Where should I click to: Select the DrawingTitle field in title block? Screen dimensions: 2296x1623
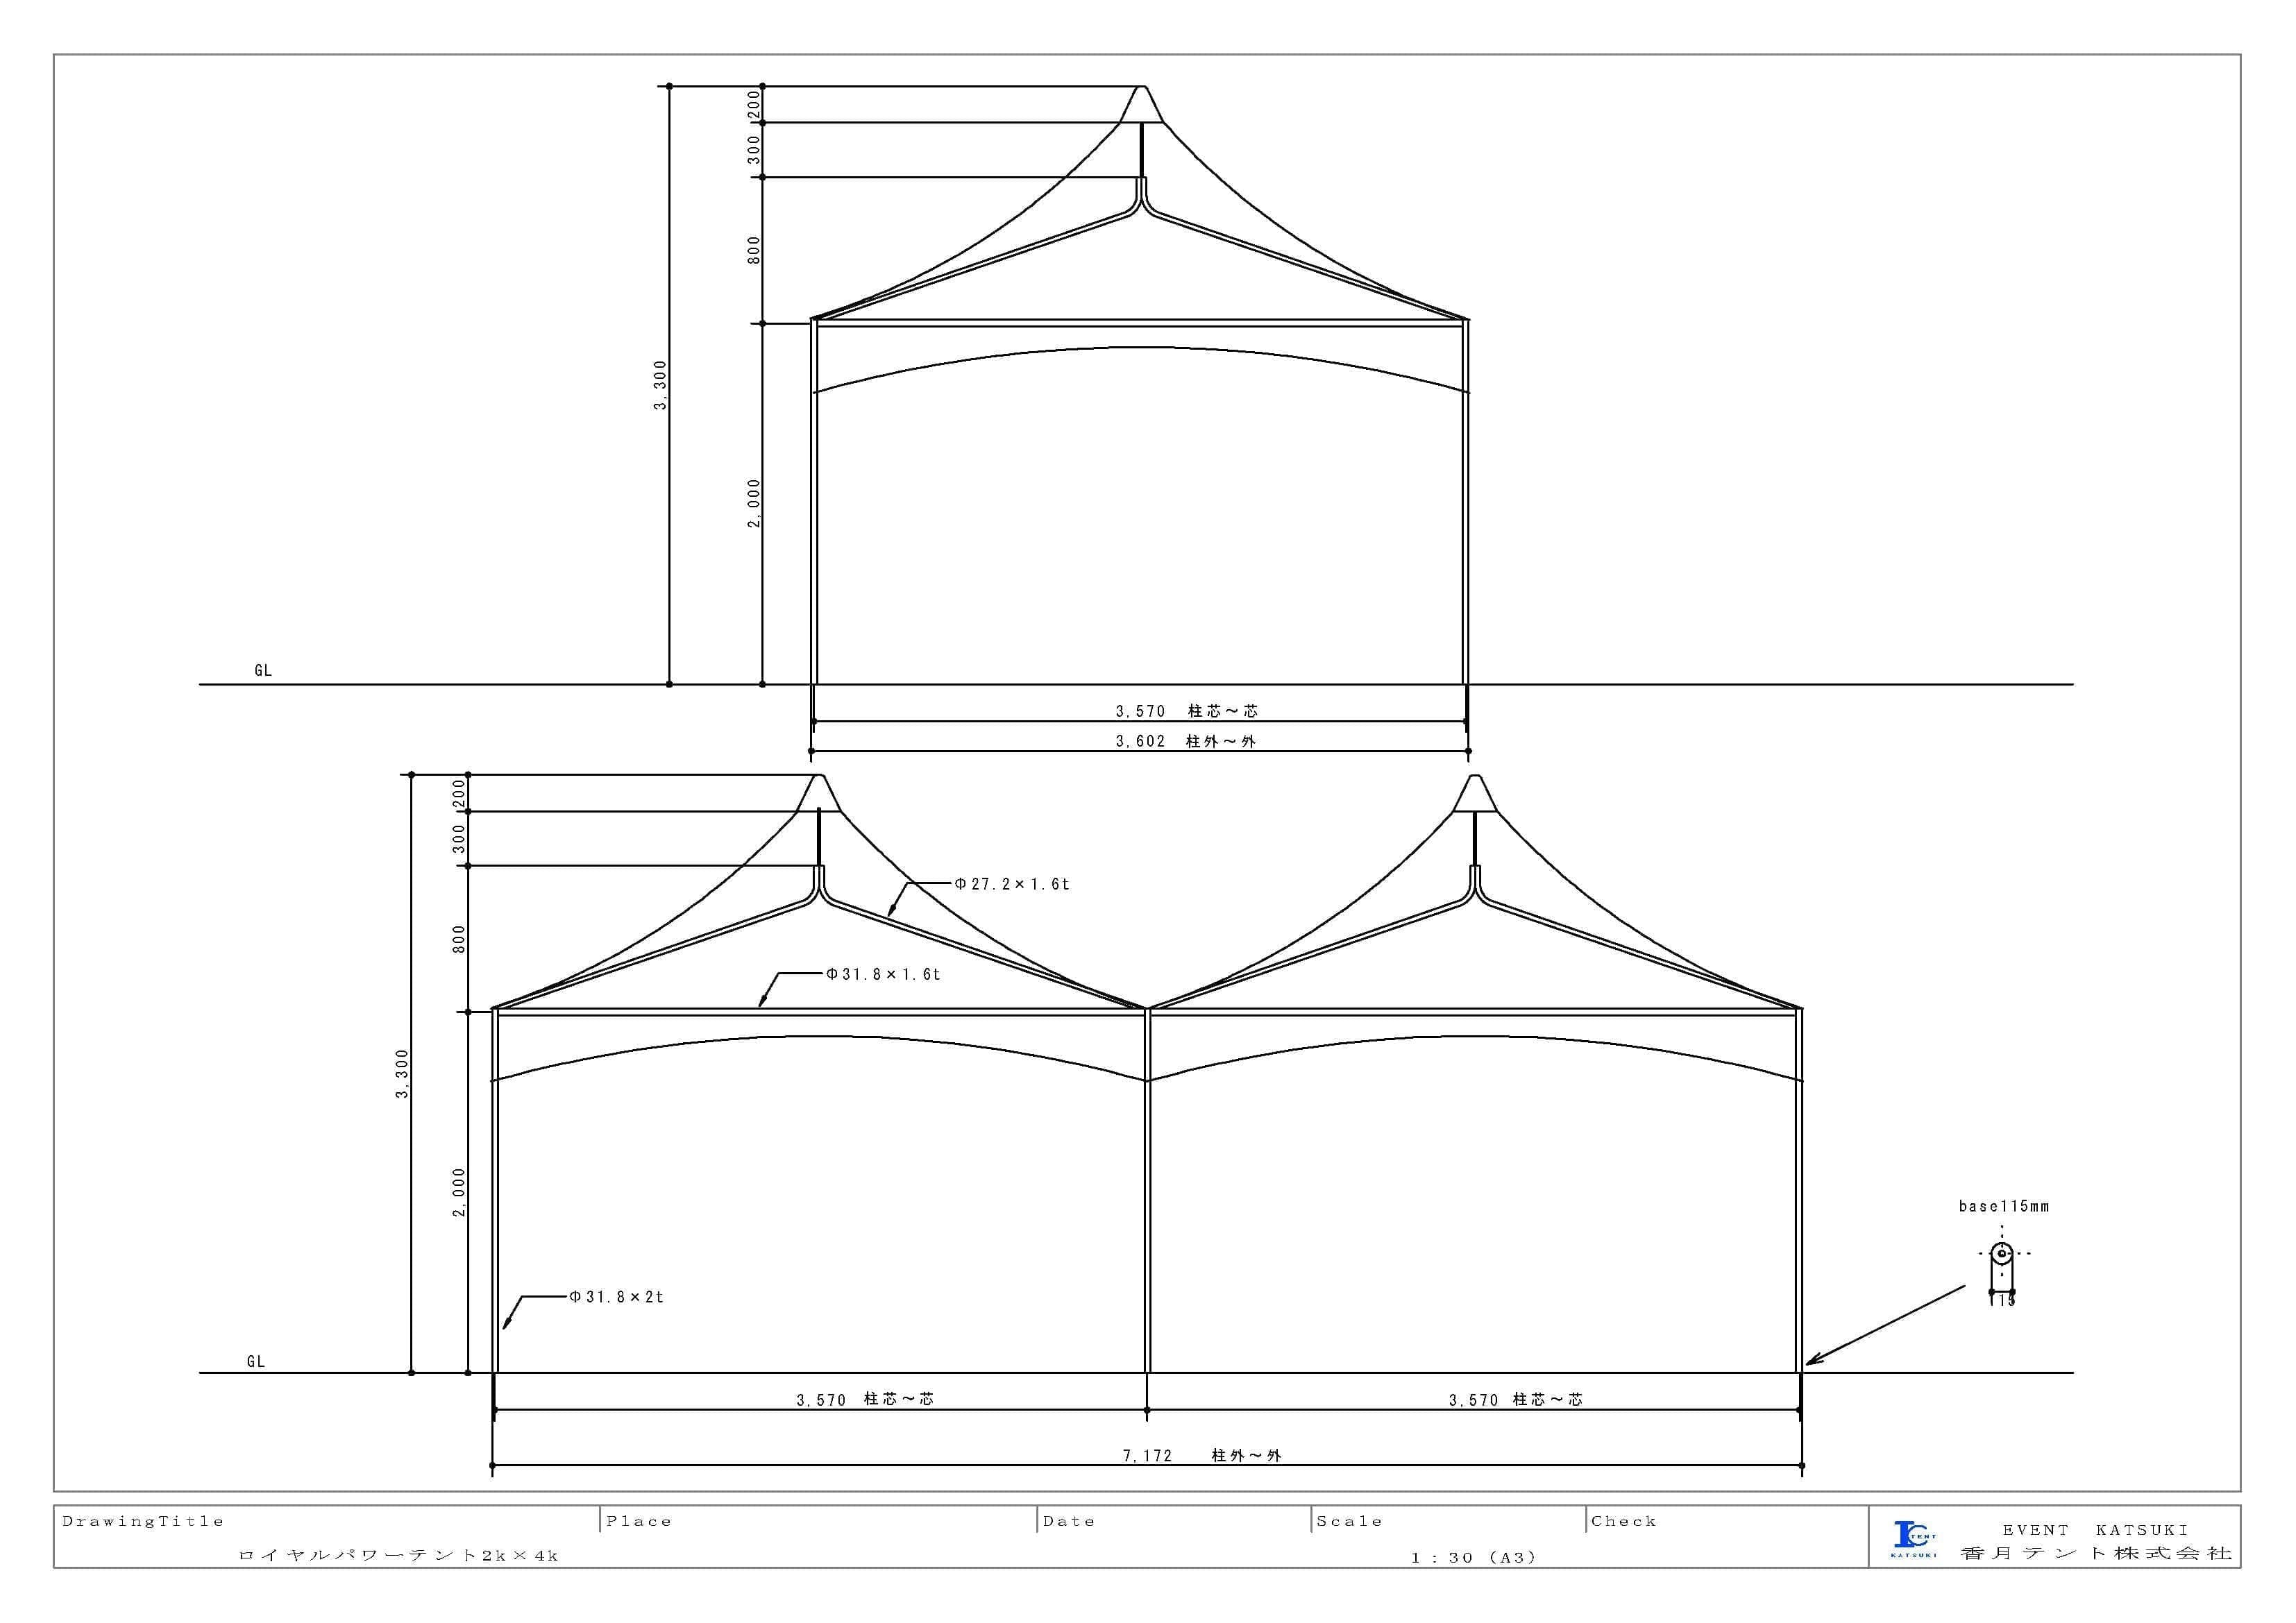pos(143,1521)
